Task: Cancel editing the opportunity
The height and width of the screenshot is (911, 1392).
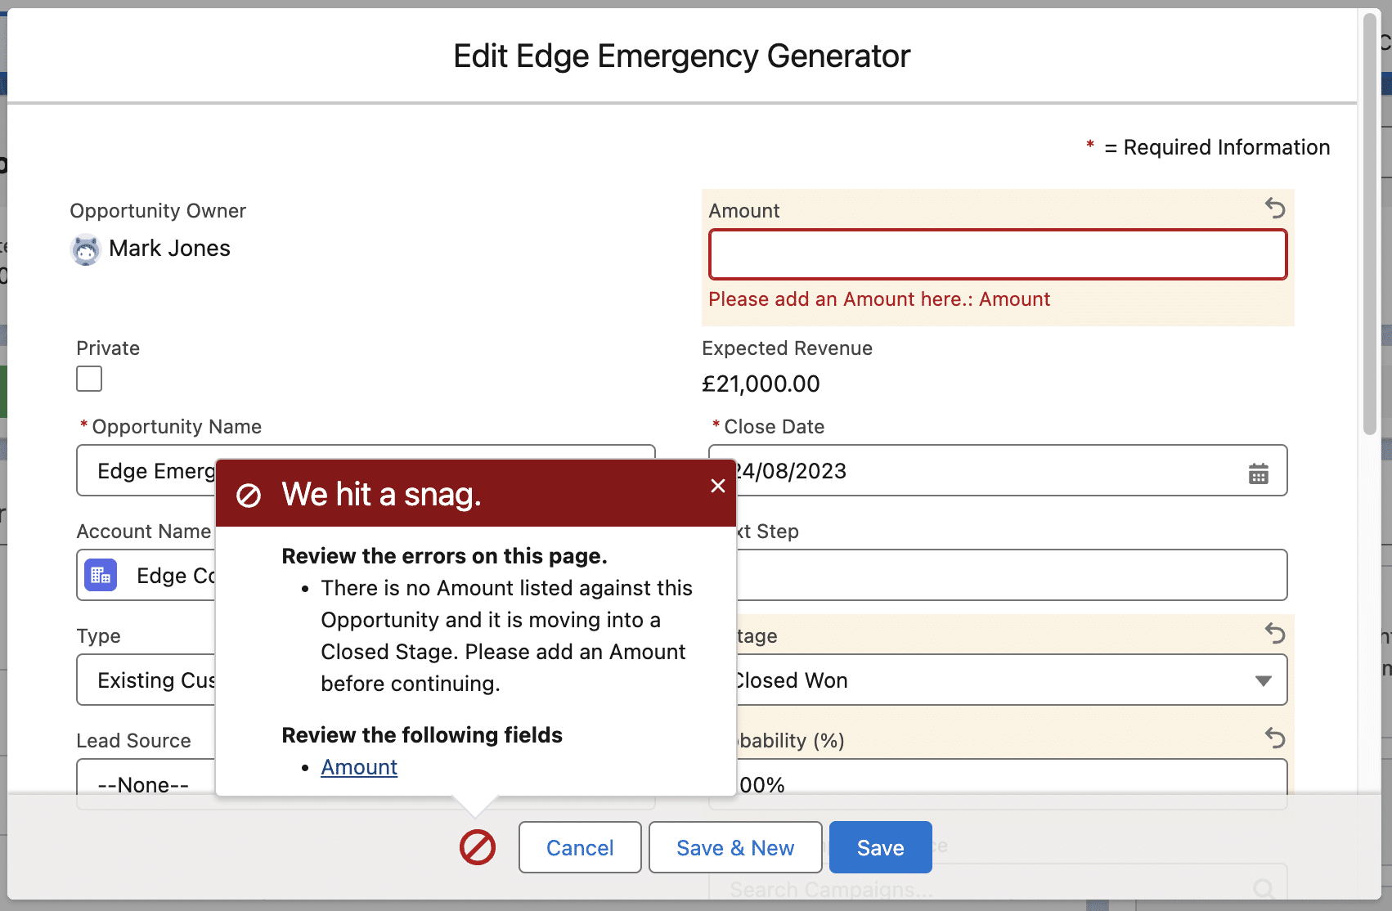Action: pyautogui.click(x=580, y=847)
